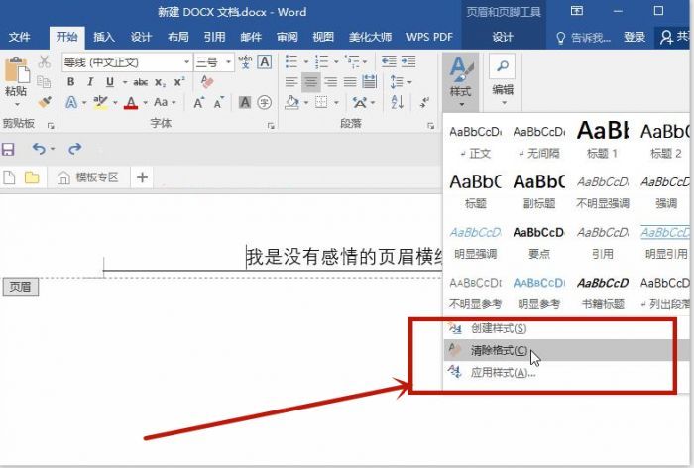Screen dimensions: 694x468
Task: Increase font size with grow icon
Action: point(198,103)
